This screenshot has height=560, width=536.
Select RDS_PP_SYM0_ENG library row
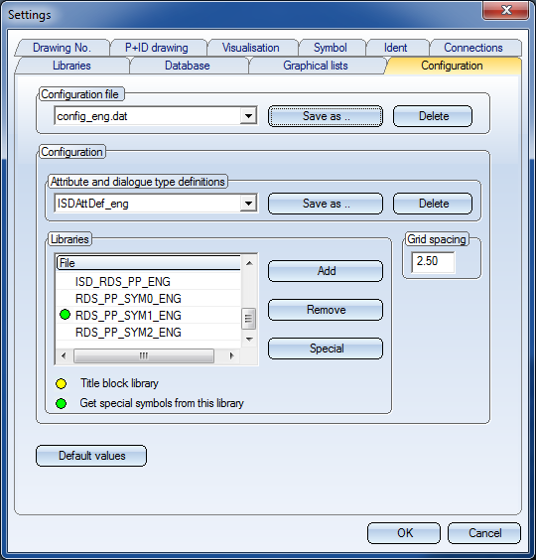pyautogui.click(x=149, y=299)
